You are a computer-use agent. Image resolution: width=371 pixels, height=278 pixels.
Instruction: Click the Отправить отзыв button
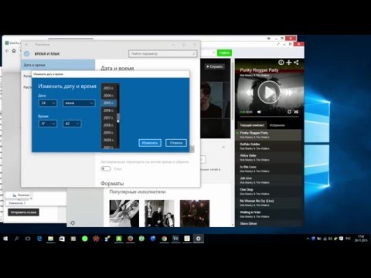pos(23,212)
